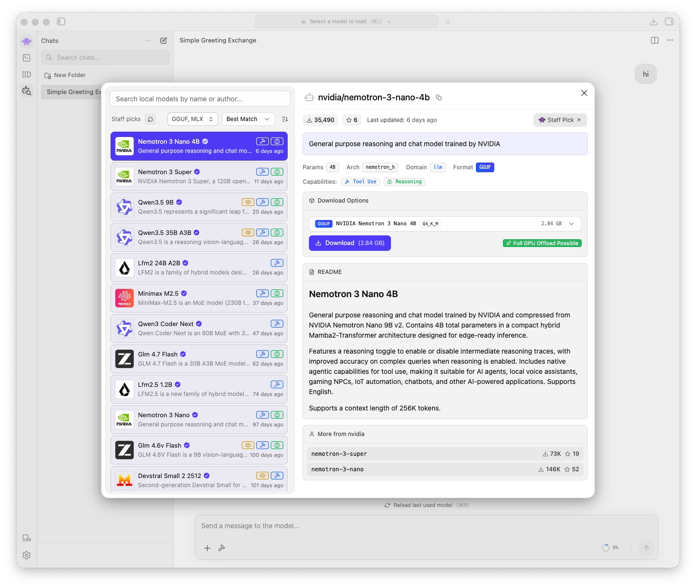Expand the Best Match sort dropdown
This screenshot has width=696, height=588.
pyautogui.click(x=248, y=119)
